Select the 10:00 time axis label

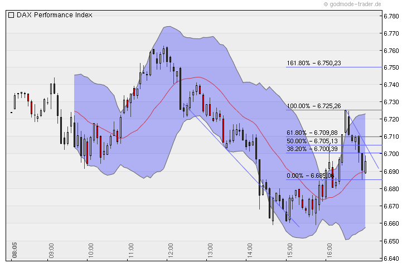[90, 251]
